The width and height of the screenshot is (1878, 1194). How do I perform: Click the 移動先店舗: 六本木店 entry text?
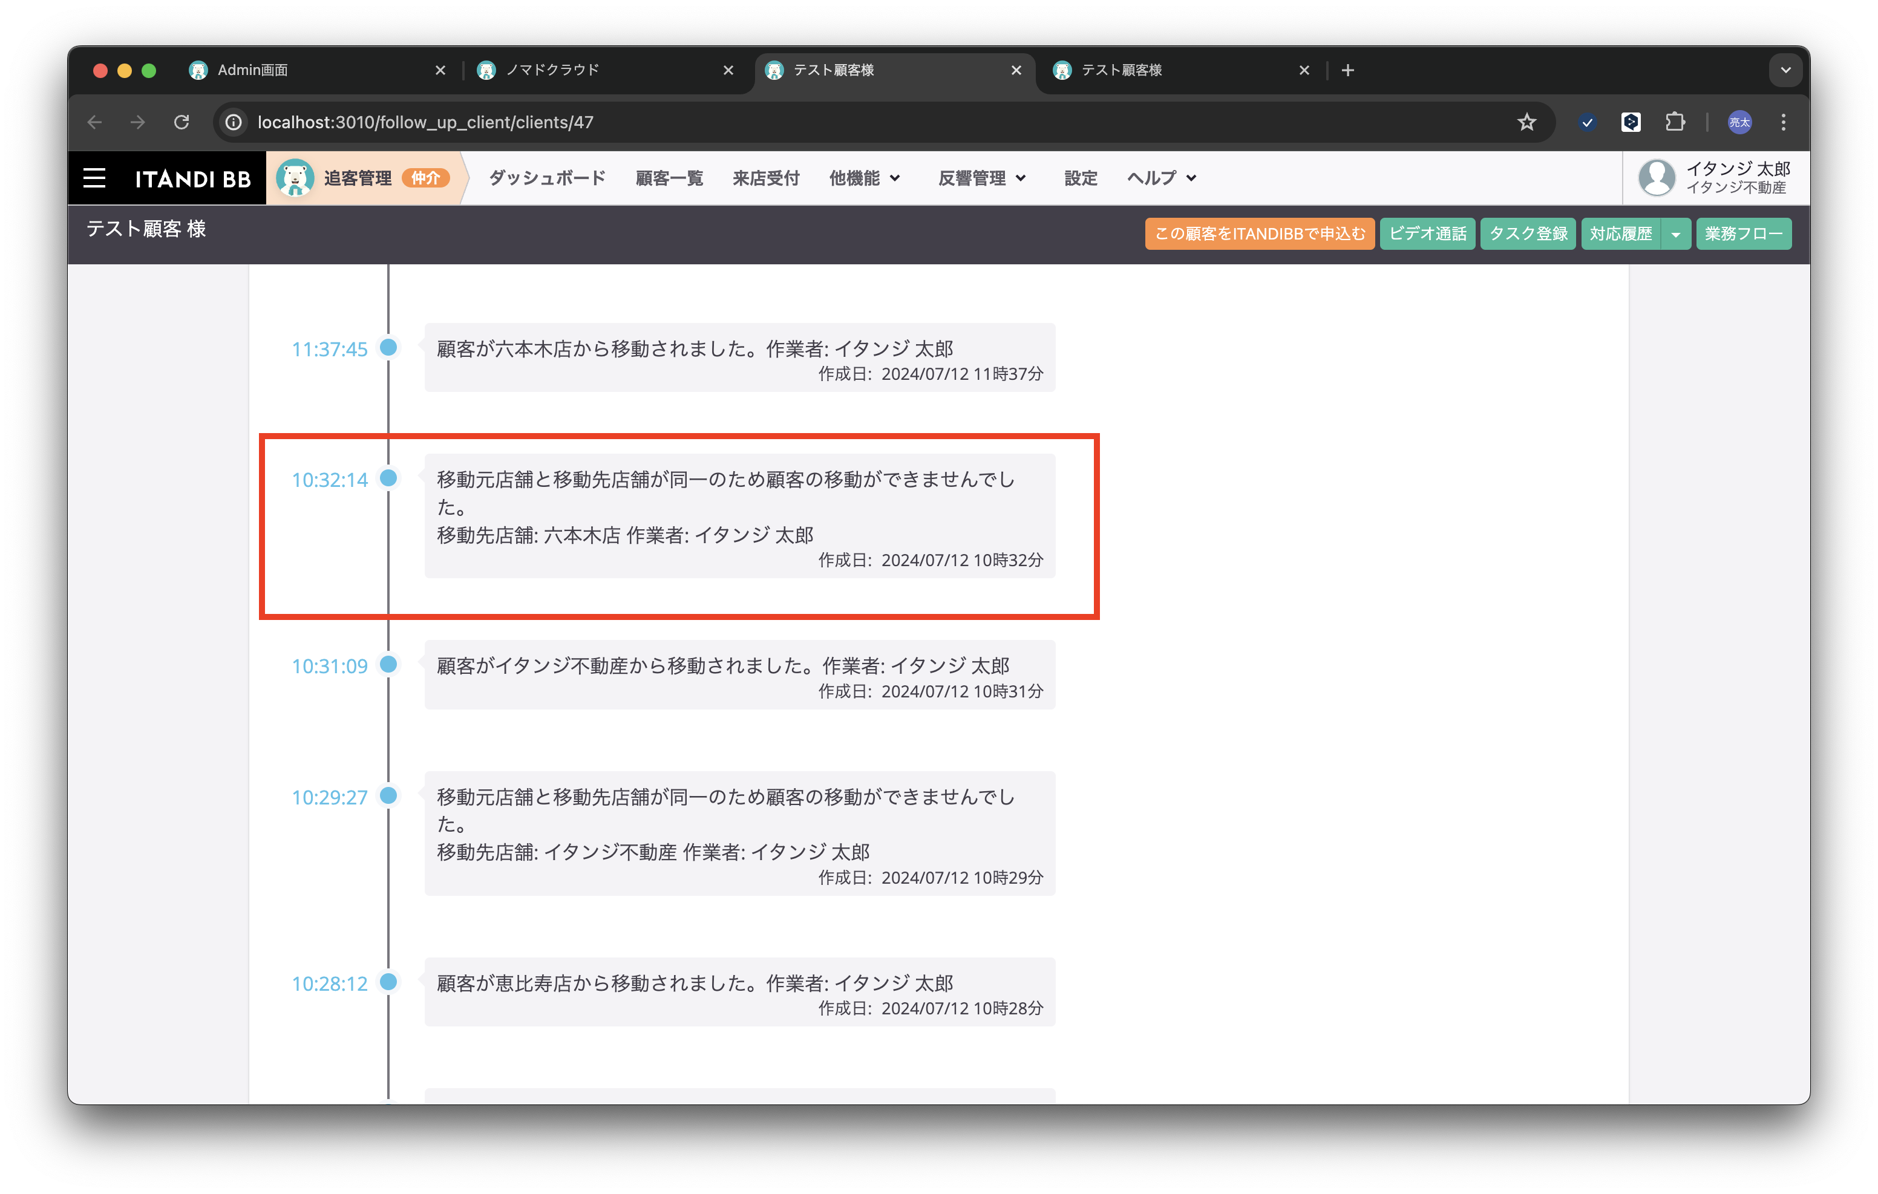tap(625, 535)
